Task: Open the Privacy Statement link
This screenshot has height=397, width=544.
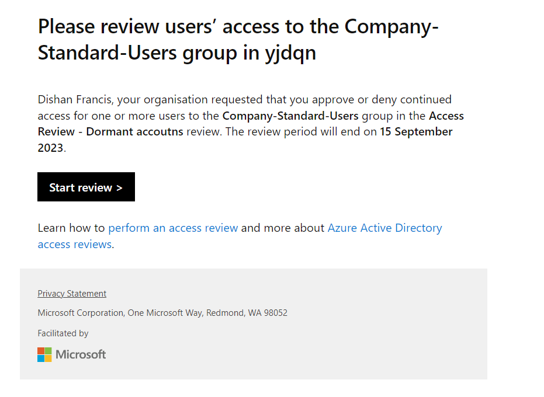Action: (72, 293)
